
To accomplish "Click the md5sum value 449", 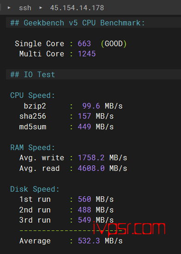I will point(84,127).
